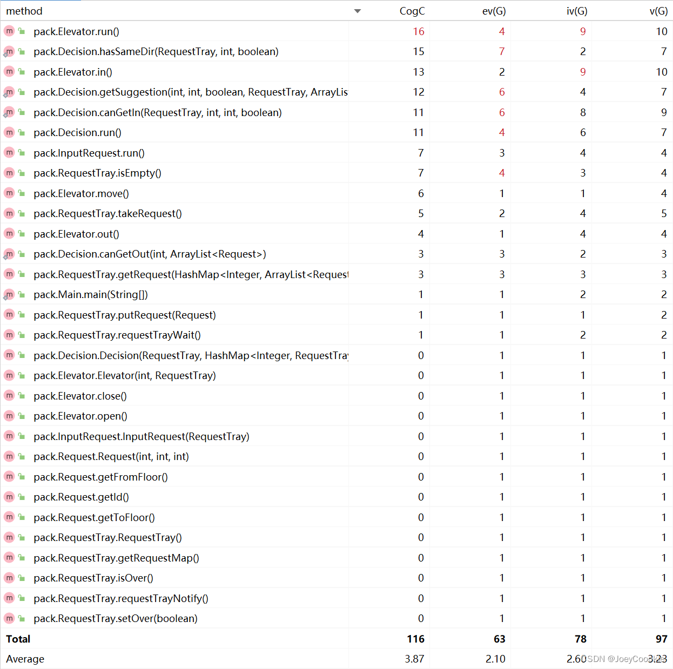Click the method icon for pack.Main.main
The height and width of the screenshot is (669, 673).
(9, 295)
